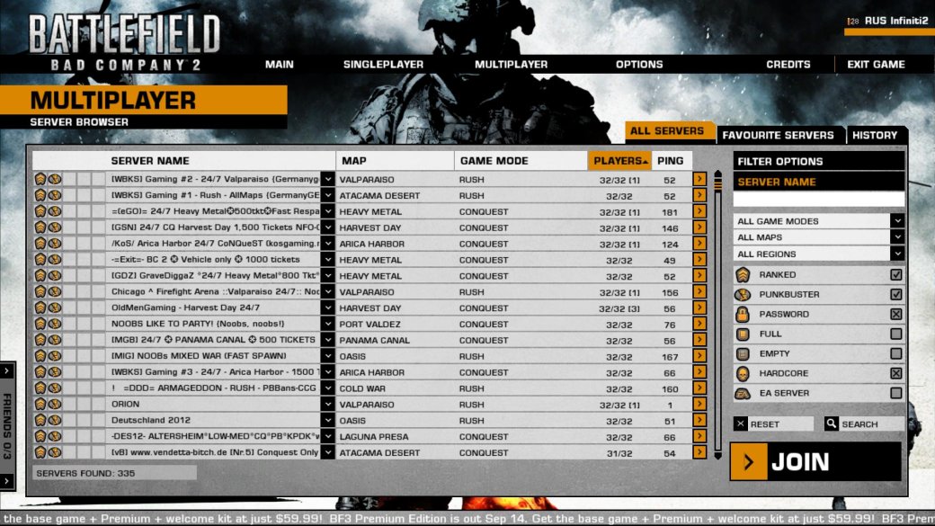
Task: Click the server list scrollbar thumb
Action: (x=718, y=183)
